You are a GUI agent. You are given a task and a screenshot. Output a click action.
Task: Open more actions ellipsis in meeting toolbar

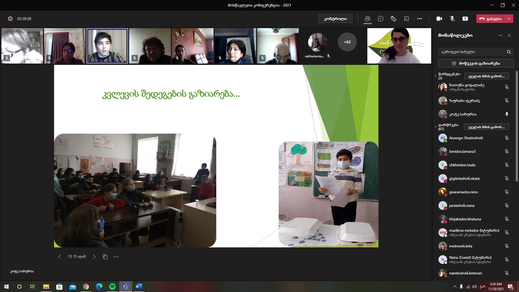(x=420, y=19)
